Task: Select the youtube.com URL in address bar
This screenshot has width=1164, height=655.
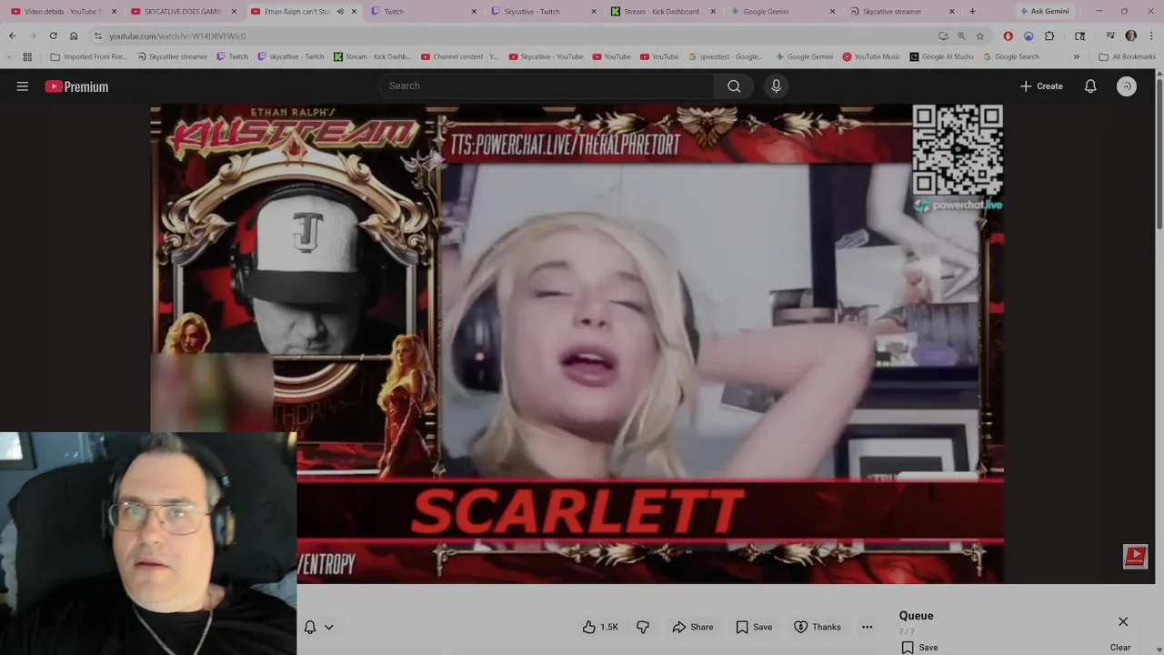Action: [x=177, y=36]
